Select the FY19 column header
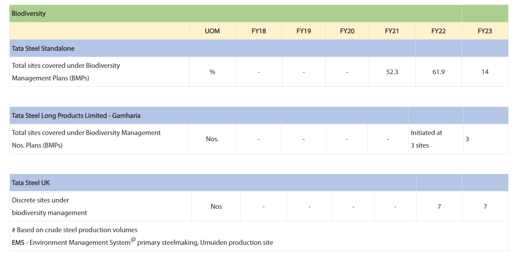 303,31
